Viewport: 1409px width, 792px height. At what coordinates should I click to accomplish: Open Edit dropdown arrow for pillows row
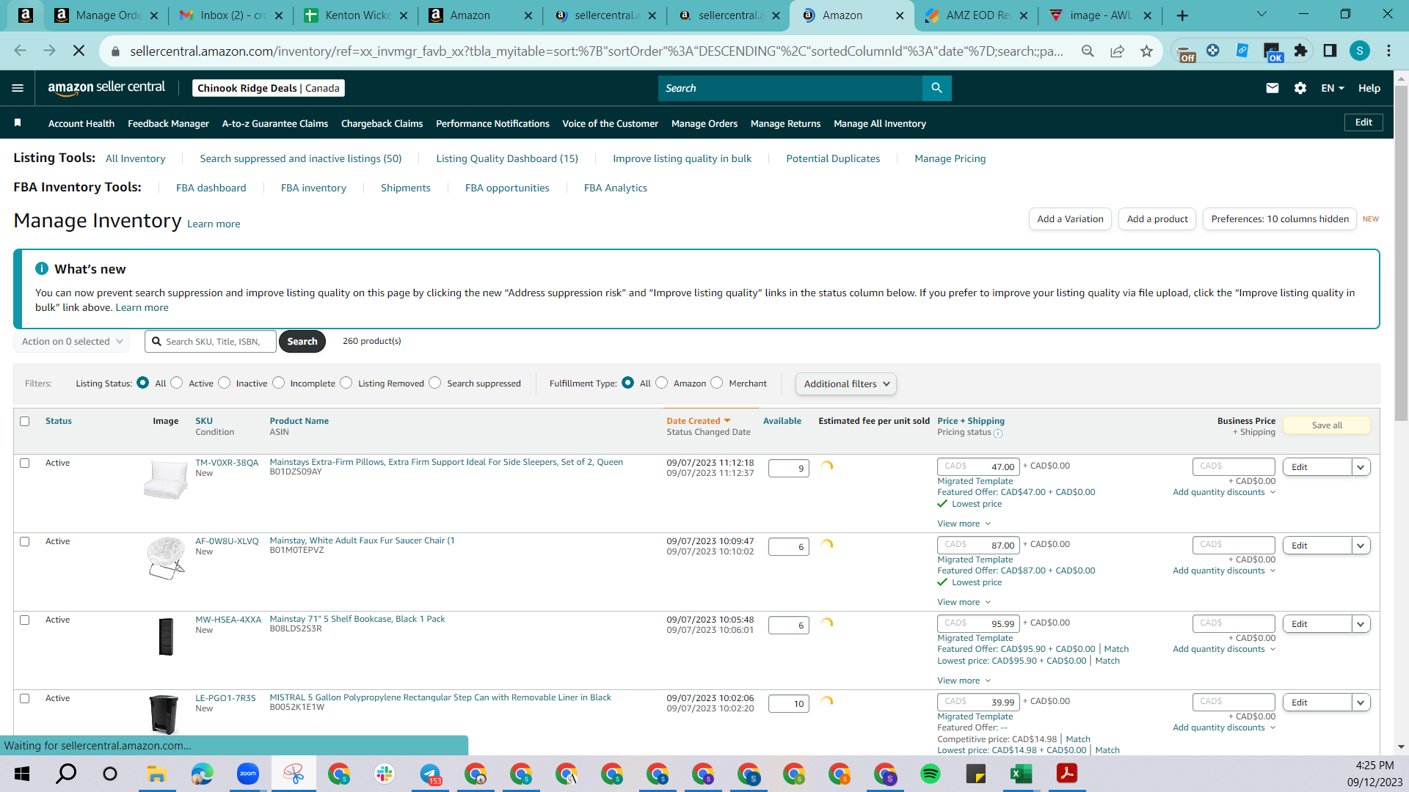(1361, 467)
